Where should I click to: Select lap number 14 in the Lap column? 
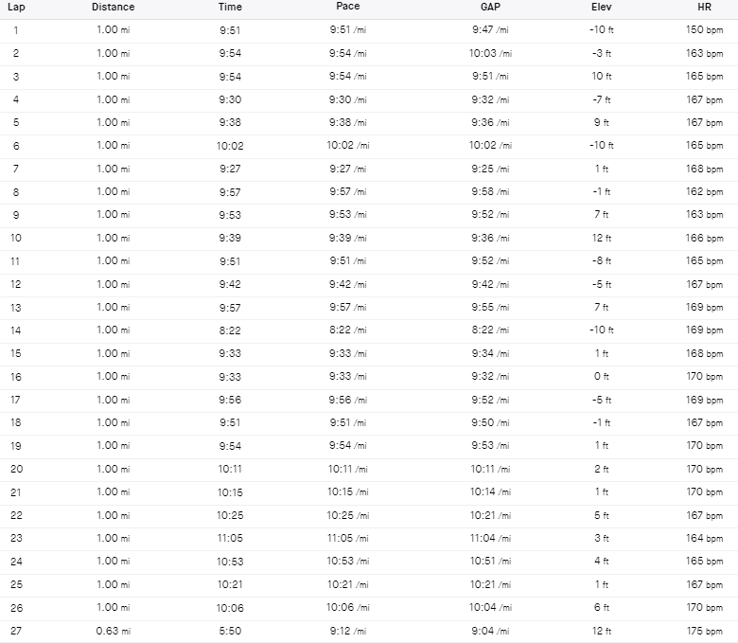point(16,330)
